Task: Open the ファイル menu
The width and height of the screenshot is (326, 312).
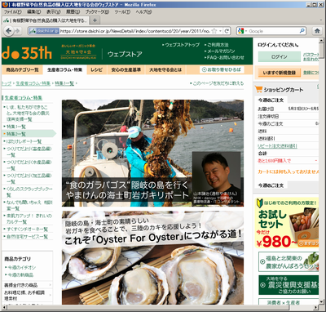Action: [12, 12]
